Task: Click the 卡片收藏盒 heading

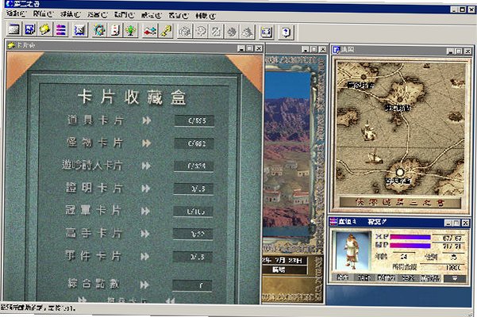Action: pos(132,97)
